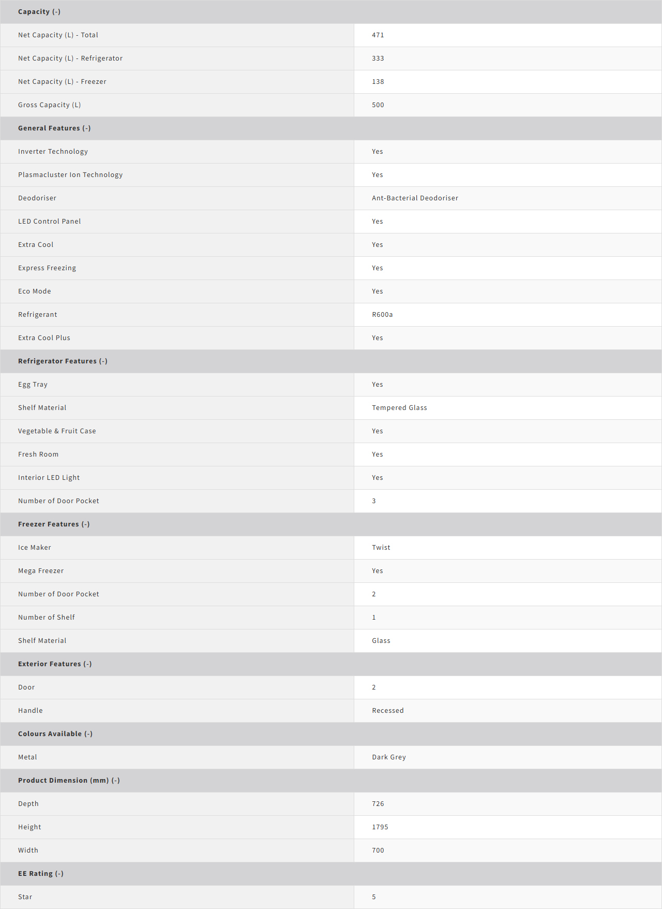Click the Tempered Glass shelf material value
This screenshot has width=662, height=909.
(x=399, y=408)
